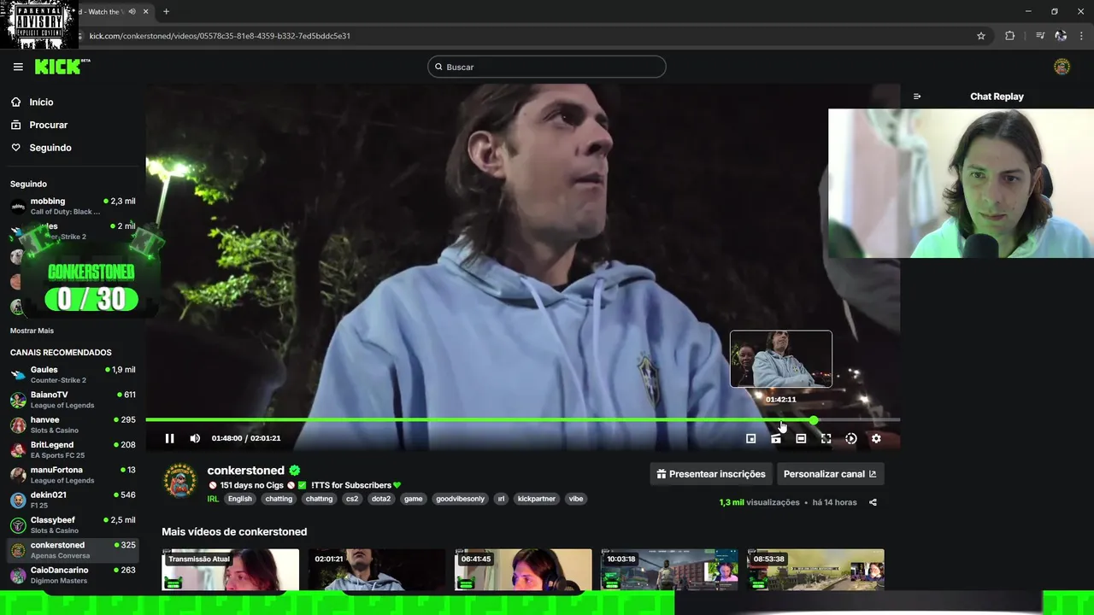Select the dota2 tag
The height and width of the screenshot is (615, 1094).
(381, 499)
